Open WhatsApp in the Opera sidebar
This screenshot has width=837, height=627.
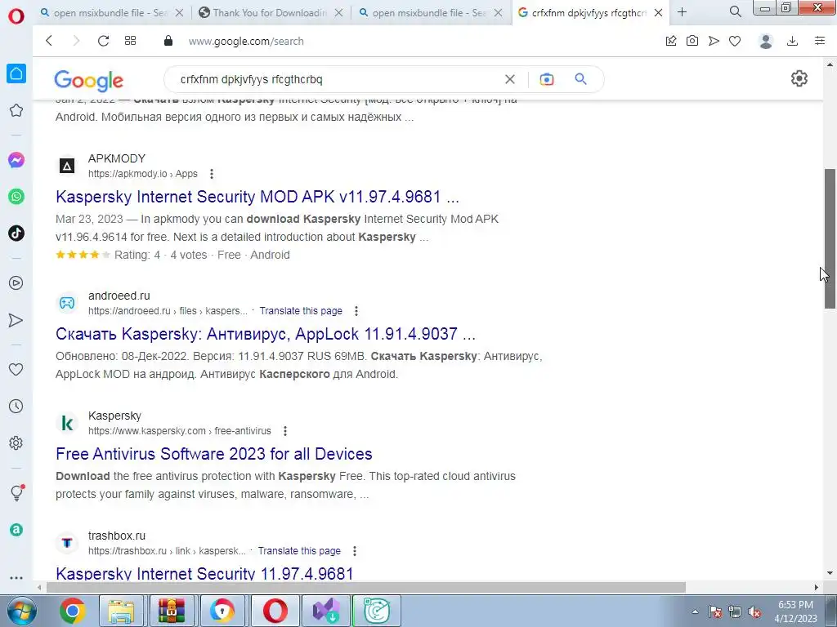(x=16, y=197)
